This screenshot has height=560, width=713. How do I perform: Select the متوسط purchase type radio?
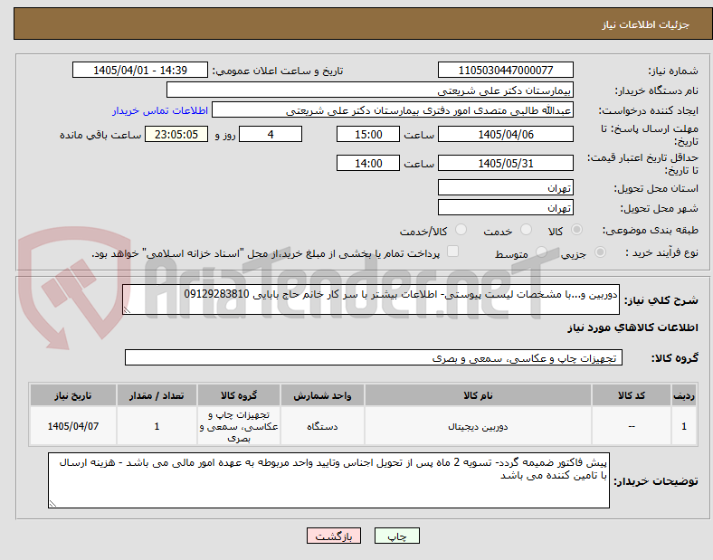541,252
